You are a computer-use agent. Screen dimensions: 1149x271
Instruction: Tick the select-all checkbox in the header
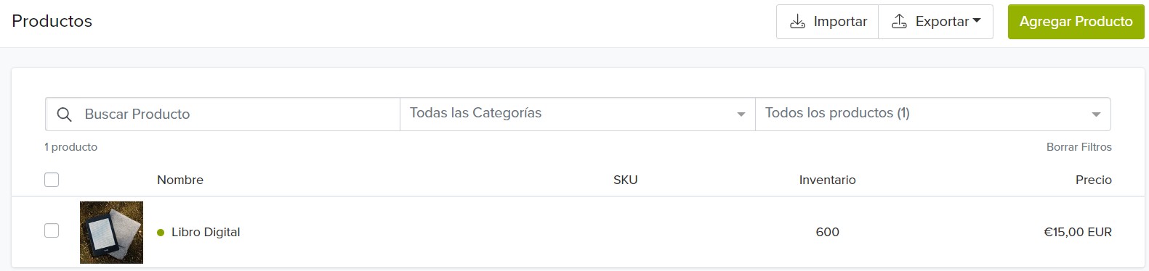tap(52, 180)
